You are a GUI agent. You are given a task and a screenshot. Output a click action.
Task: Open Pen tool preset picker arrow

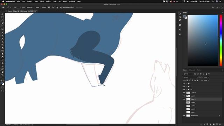[x=10, y=7]
